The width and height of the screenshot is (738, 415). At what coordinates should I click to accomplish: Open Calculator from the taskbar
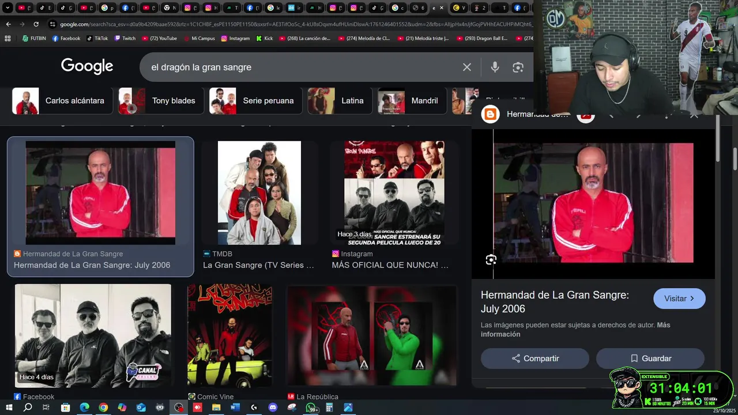coord(329,408)
